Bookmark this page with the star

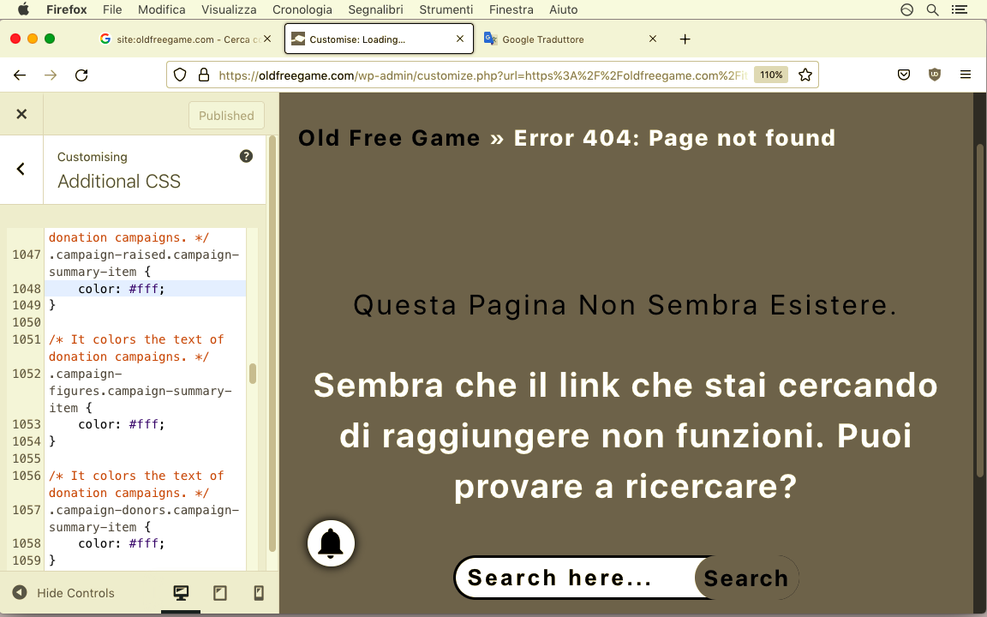tap(805, 75)
